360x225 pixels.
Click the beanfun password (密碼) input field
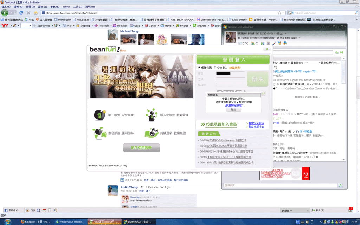[230, 79]
